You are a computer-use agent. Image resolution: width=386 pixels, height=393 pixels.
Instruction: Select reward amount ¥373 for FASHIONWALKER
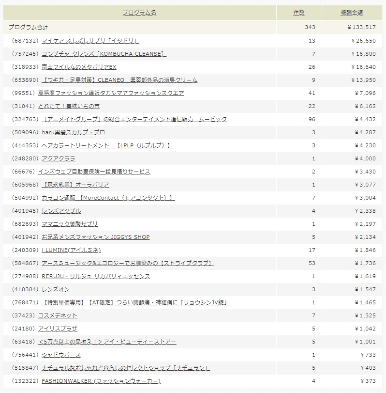pyautogui.click(x=368, y=381)
